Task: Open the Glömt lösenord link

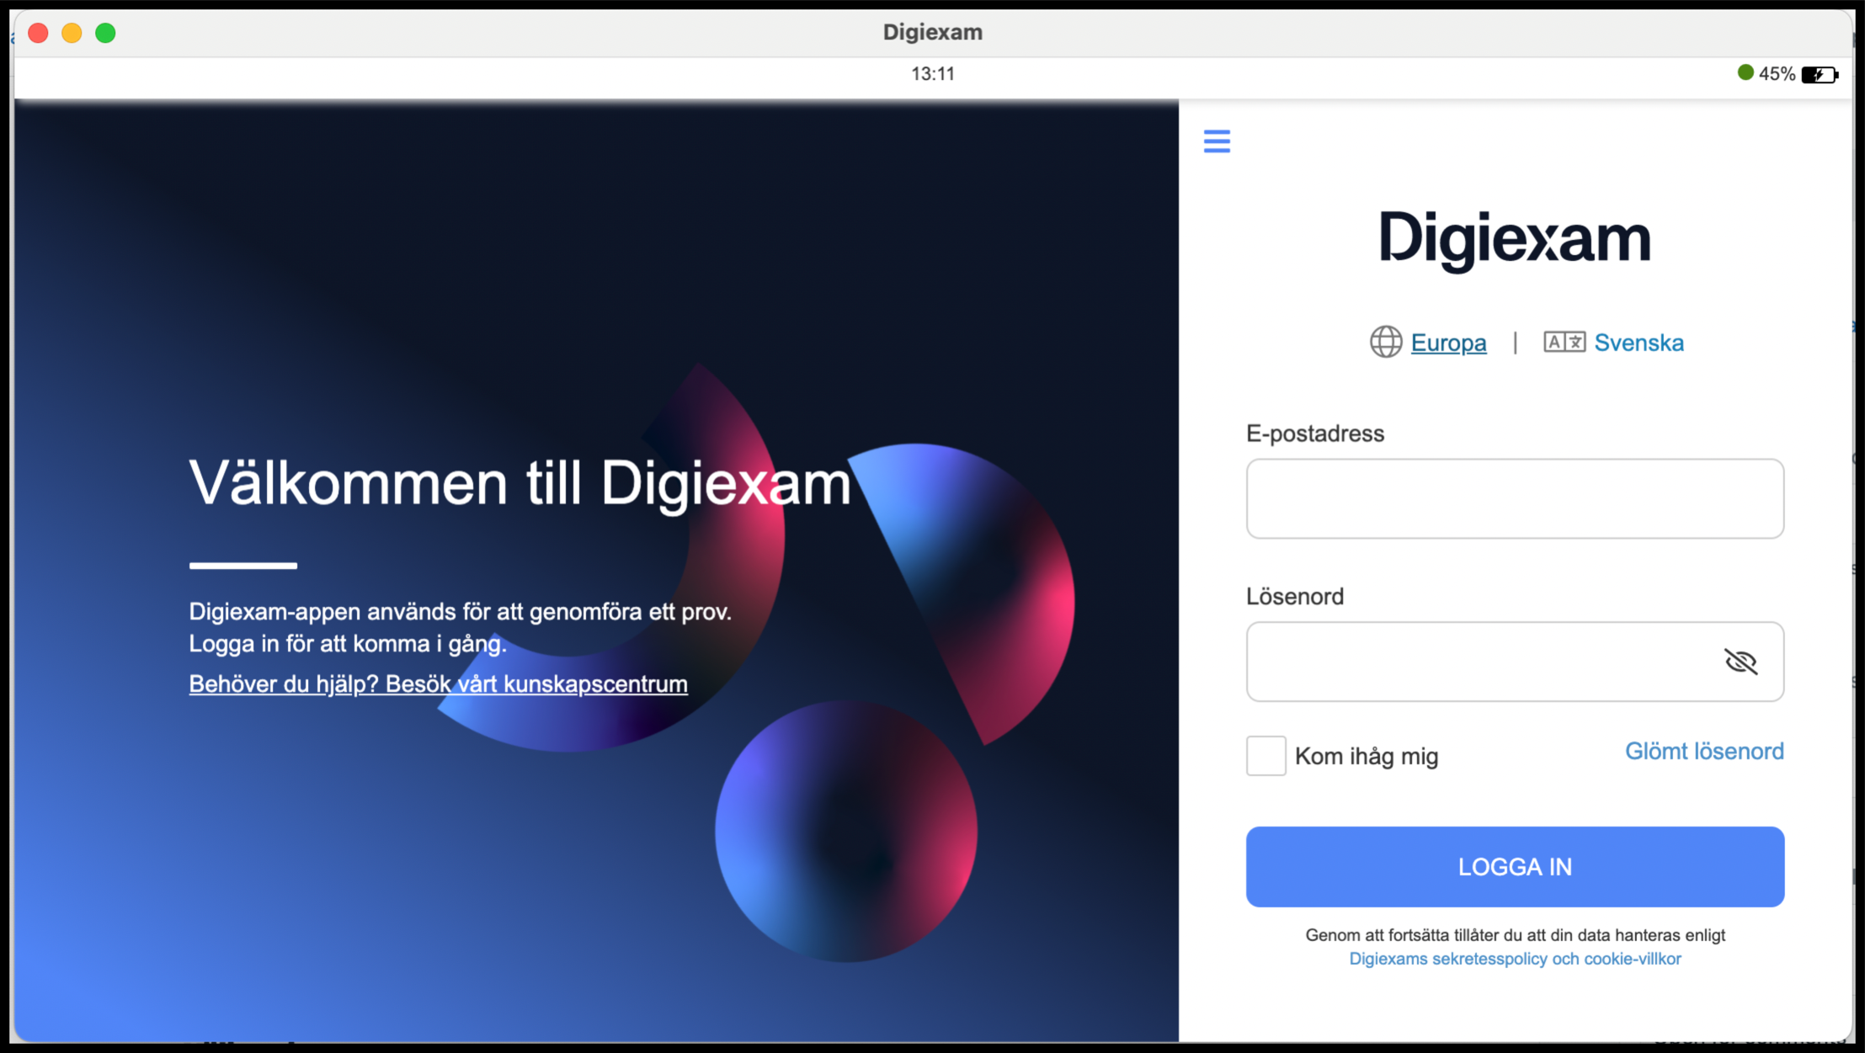Action: [1704, 751]
